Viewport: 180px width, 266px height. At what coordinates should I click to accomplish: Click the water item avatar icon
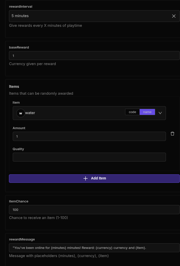20,113
